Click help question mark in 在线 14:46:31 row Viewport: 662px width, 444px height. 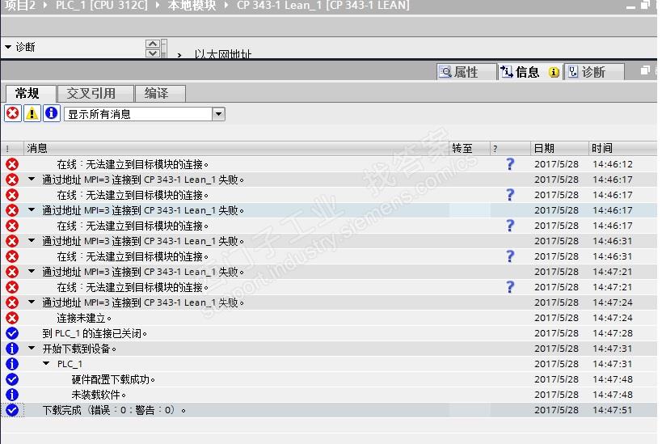(x=510, y=256)
